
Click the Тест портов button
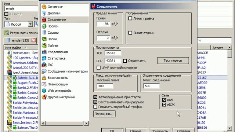(173, 60)
